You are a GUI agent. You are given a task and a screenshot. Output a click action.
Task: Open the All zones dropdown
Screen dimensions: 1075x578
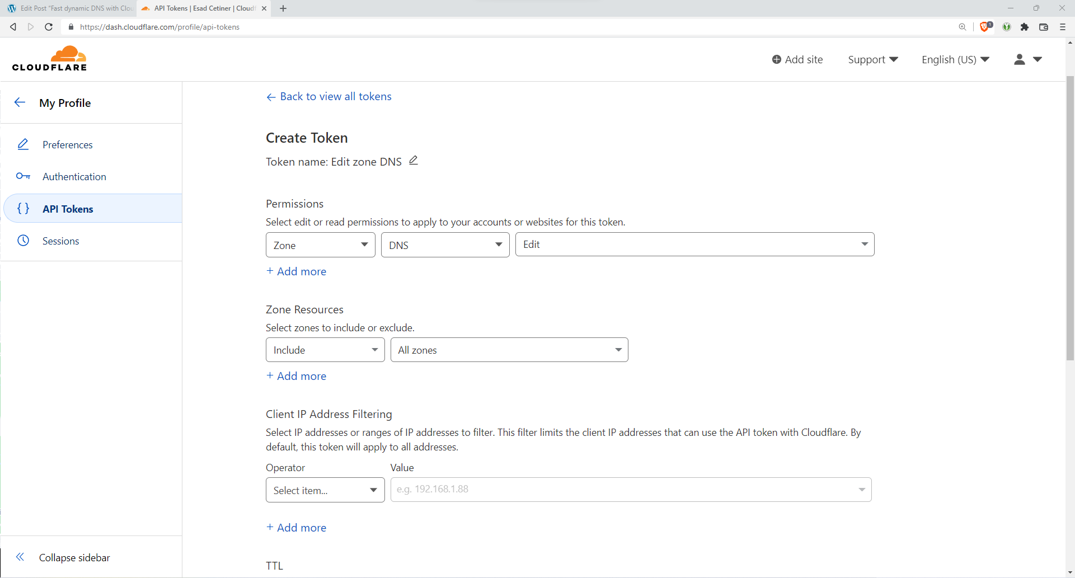coord(509,350)
